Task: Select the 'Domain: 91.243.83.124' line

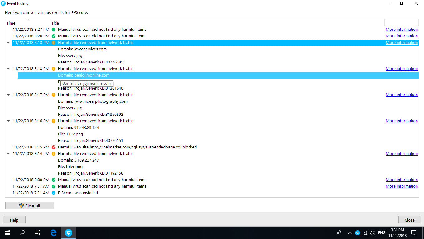Action: [78, 128]
